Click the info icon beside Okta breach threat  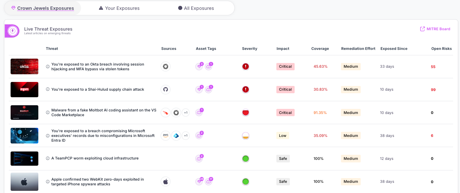(x=47, y=67)
